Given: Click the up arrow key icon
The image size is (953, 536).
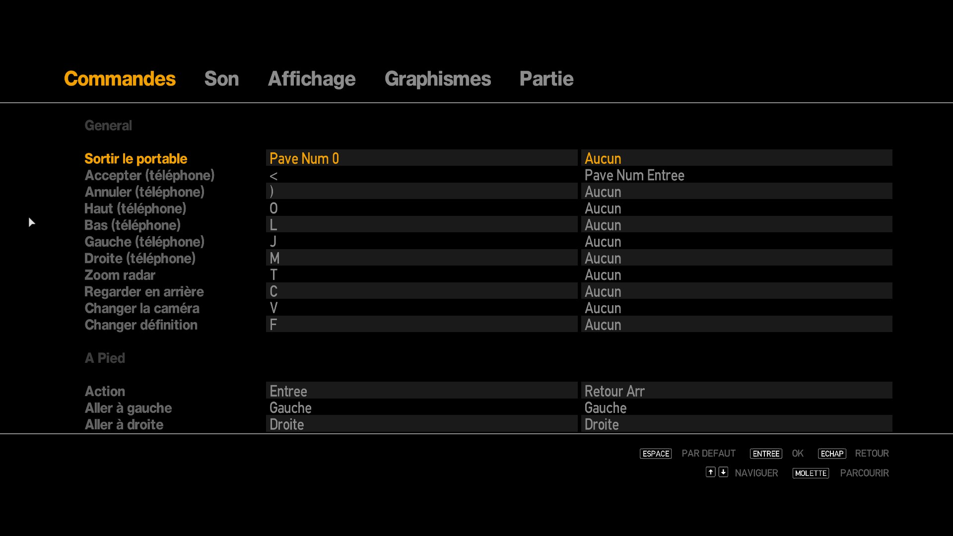Looking at the screenshot, I should [x=710, y=472].
